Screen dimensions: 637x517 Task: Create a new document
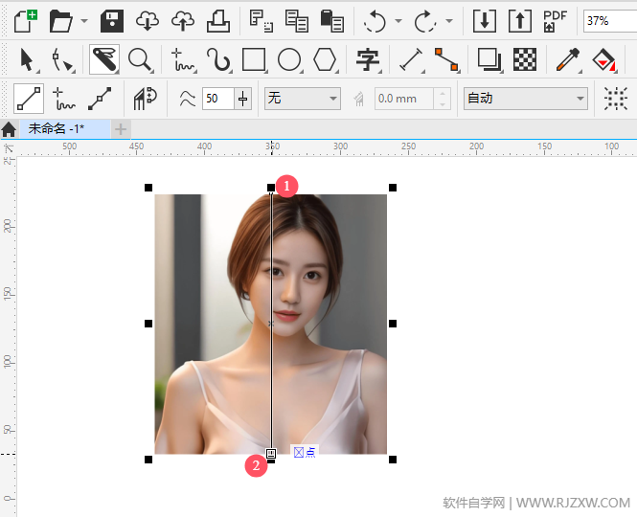click(x=26, y=21)
